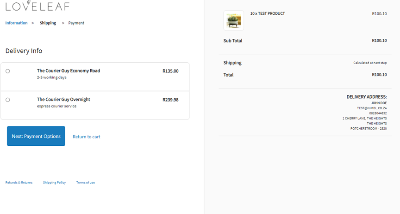Follow the Return to cart link
The width and height of the screenshot is (400, 214).
[86, 137]
